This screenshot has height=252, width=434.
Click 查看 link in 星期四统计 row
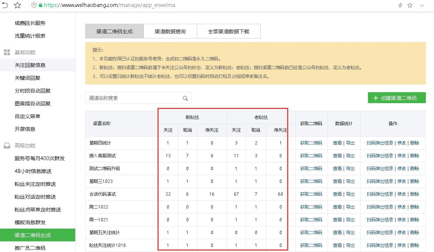click(x=337, y=143)
